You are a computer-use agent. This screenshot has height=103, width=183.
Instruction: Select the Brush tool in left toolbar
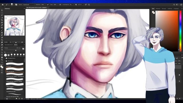[x=2, y=30]
